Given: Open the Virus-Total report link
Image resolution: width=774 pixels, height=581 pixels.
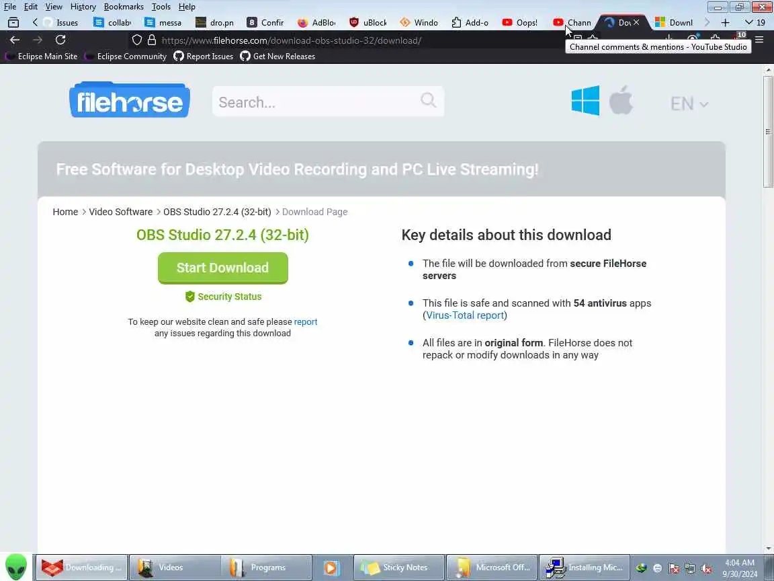Looking at the screenshot, I should pyautogui.click(x=465, y=315).
